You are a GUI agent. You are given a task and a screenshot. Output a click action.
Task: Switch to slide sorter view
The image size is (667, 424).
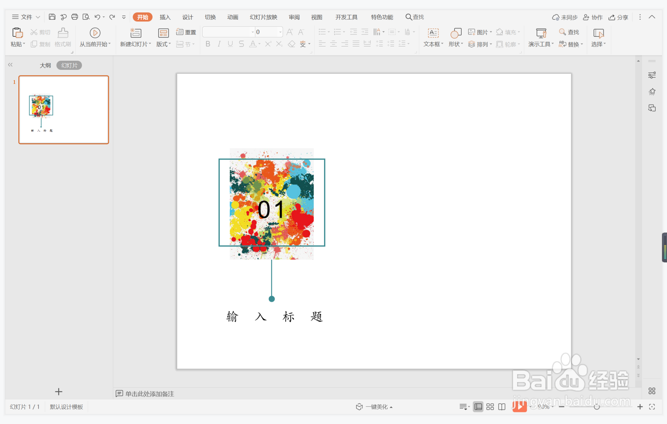click(x=490, y=407)
